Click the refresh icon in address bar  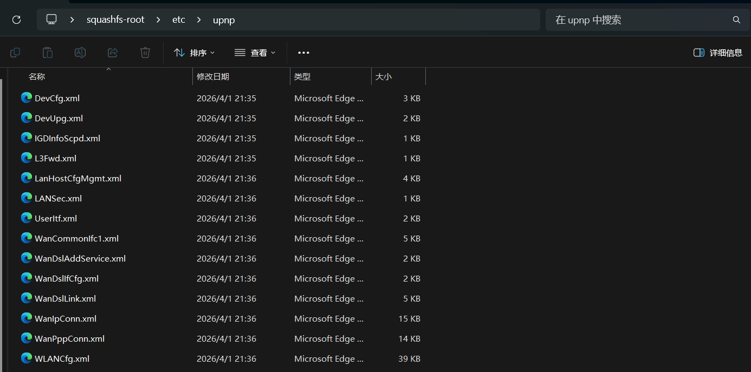click(x=16, y=19)
